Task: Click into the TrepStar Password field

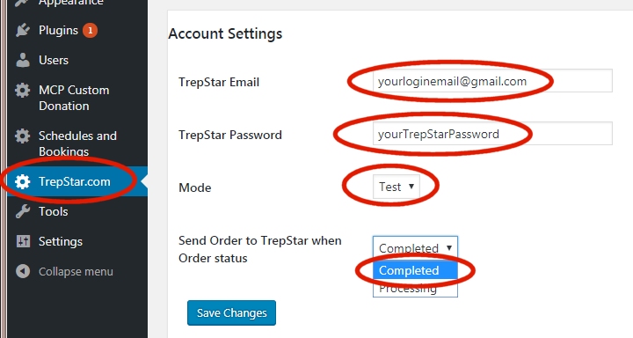Action: point(492,134)
